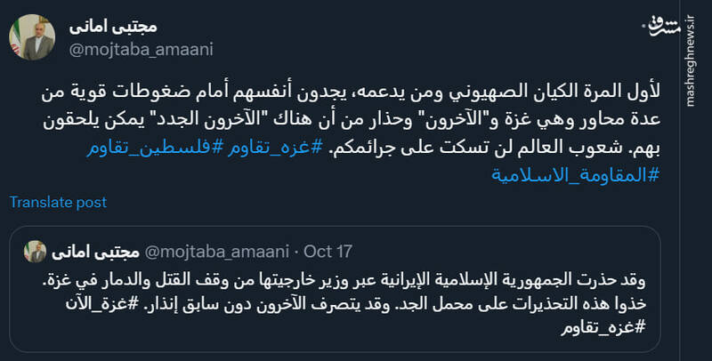Viewport: 712px width, 361px height.
Task: Click the main post's @mojtaba_amaani handle
Action: (141, 50)
